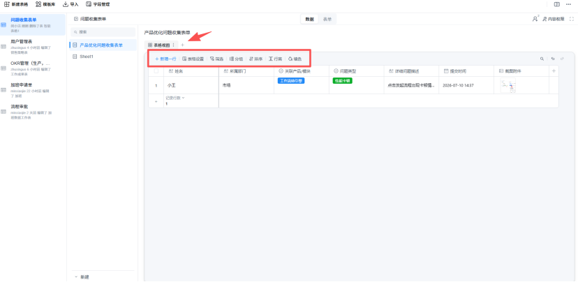Click the 小王 name cell
578x282 pixels.
point(191,85)
